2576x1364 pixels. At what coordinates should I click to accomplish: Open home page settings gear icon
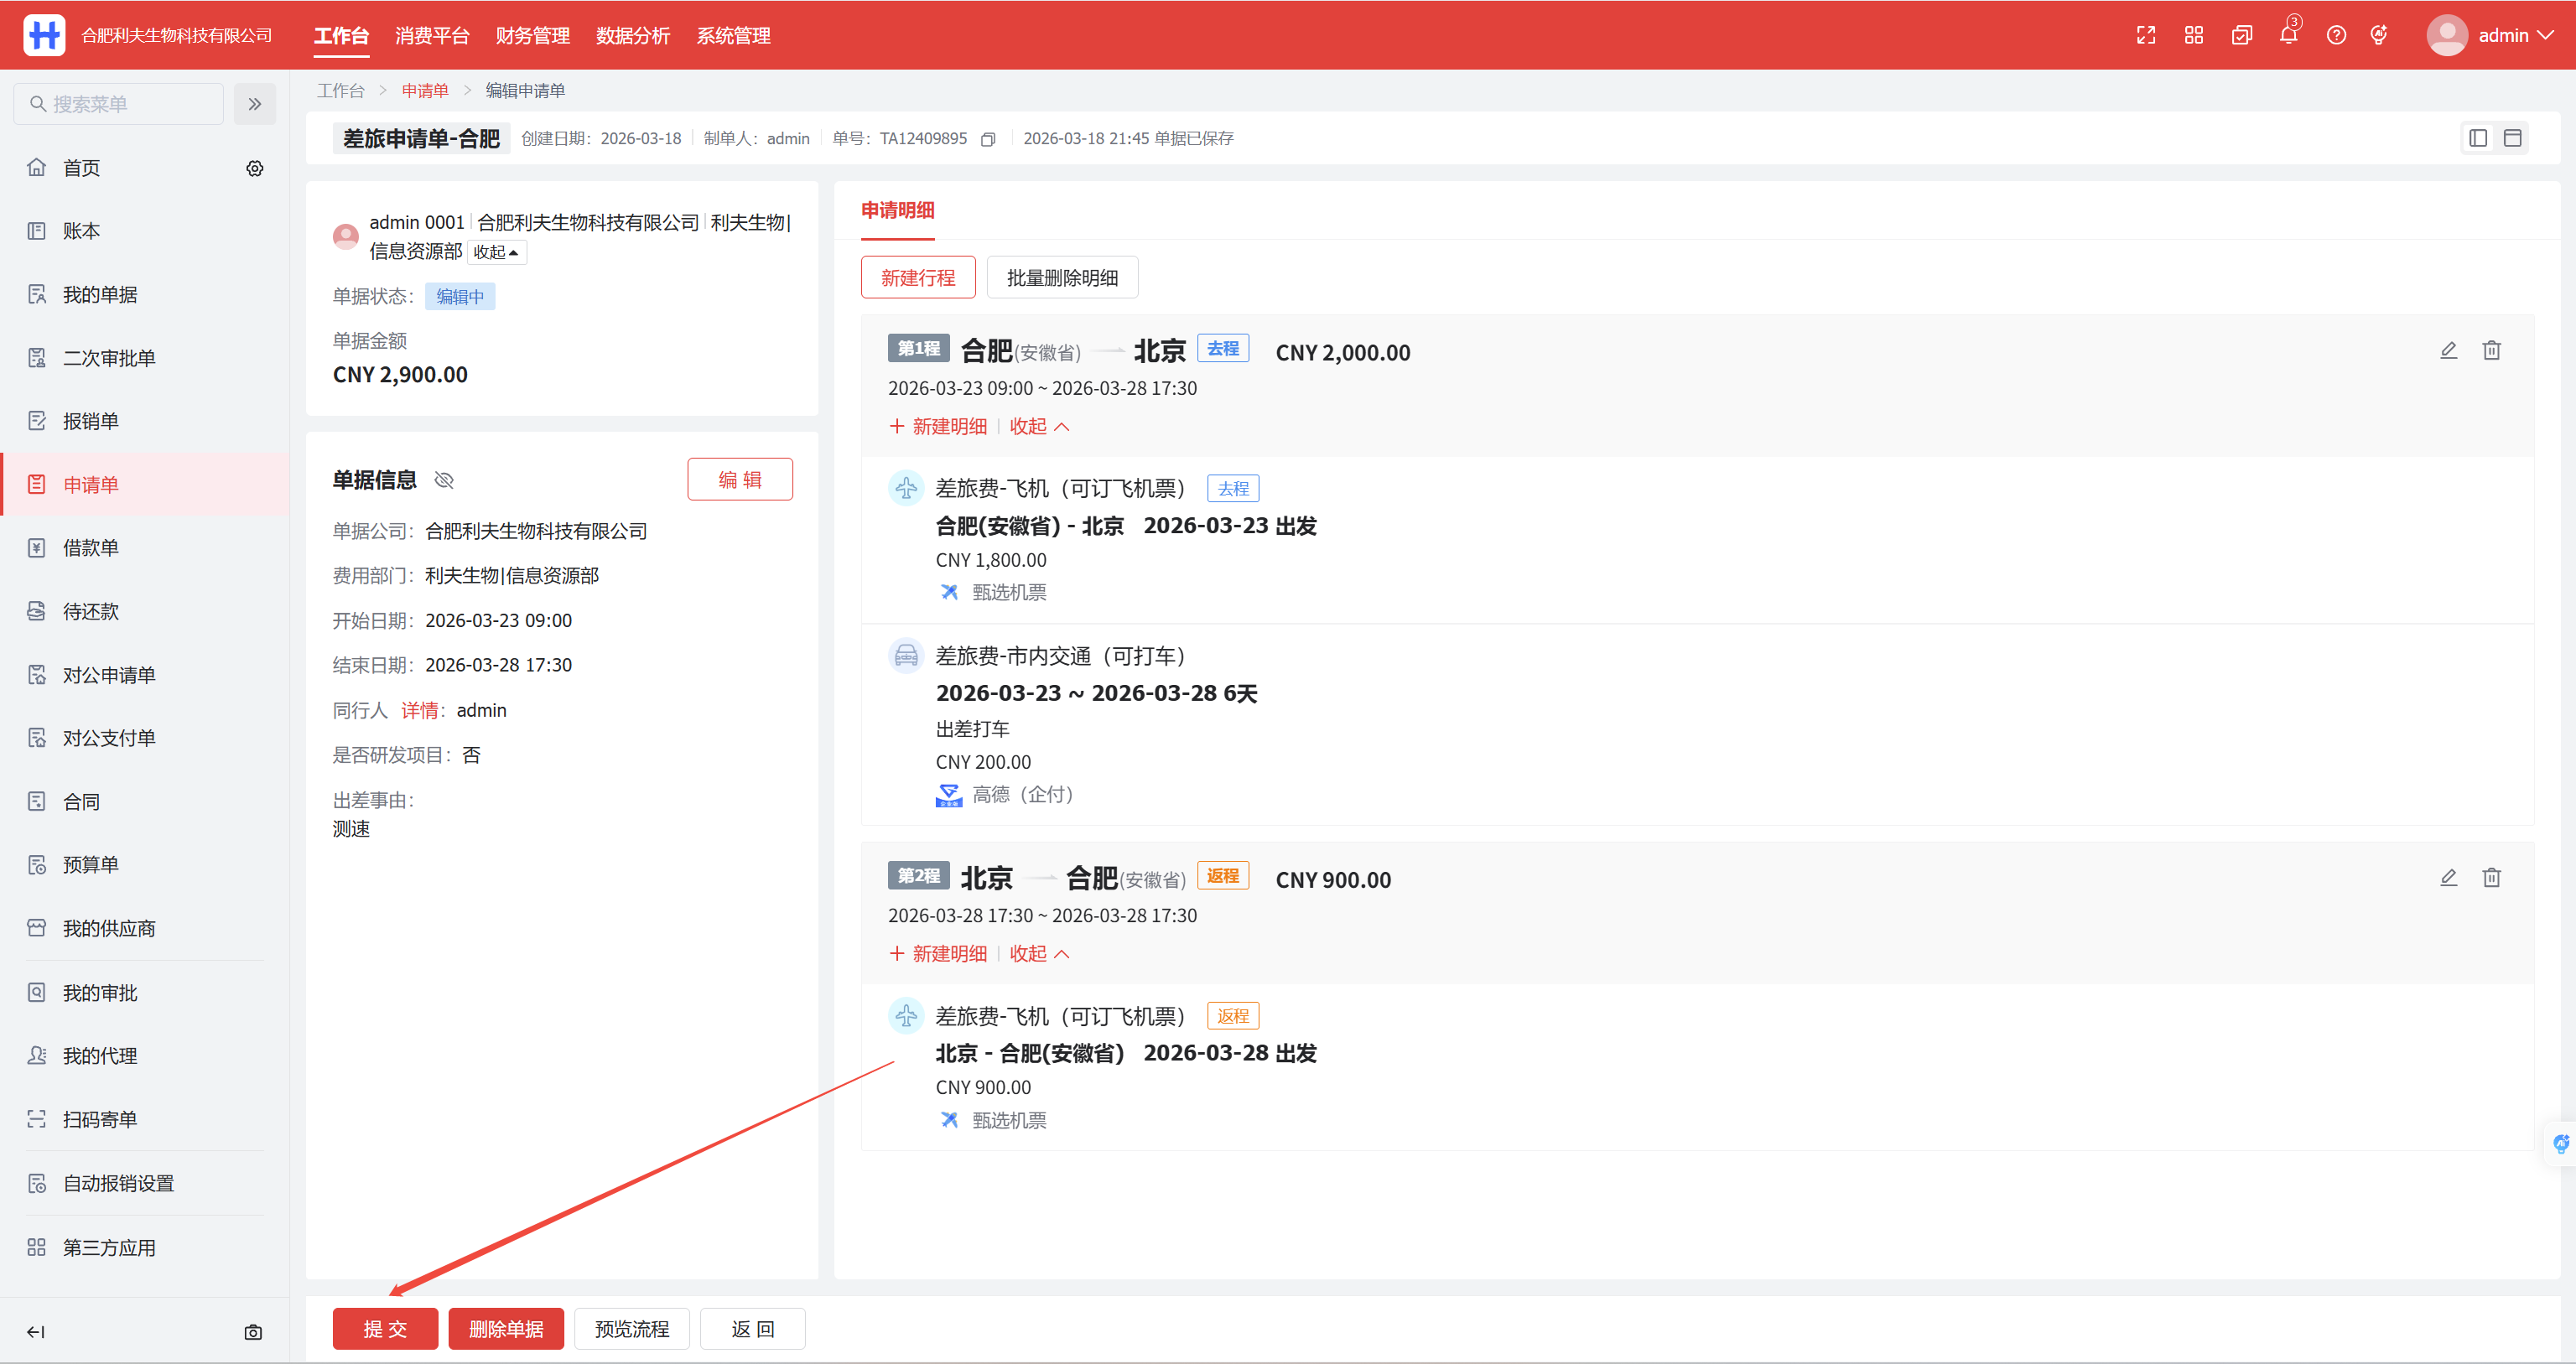[x=255, y=168]
